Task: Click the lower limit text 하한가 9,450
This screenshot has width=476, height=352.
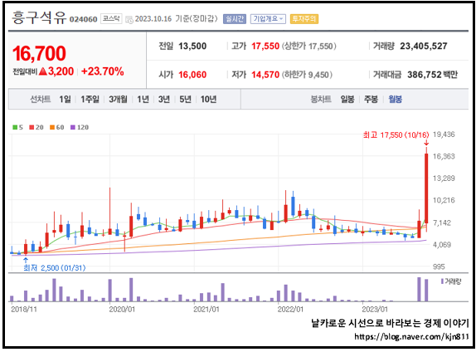Action: (x=307, y=75)
